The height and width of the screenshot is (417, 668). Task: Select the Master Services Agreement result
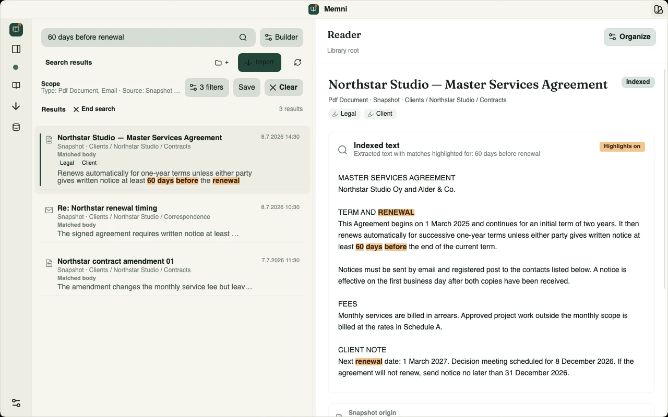(x=172, y=160)
